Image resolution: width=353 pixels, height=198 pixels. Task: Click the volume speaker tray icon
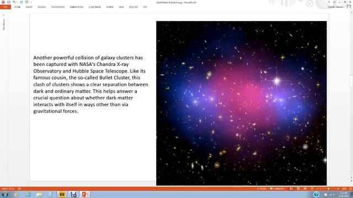[334, 195]
